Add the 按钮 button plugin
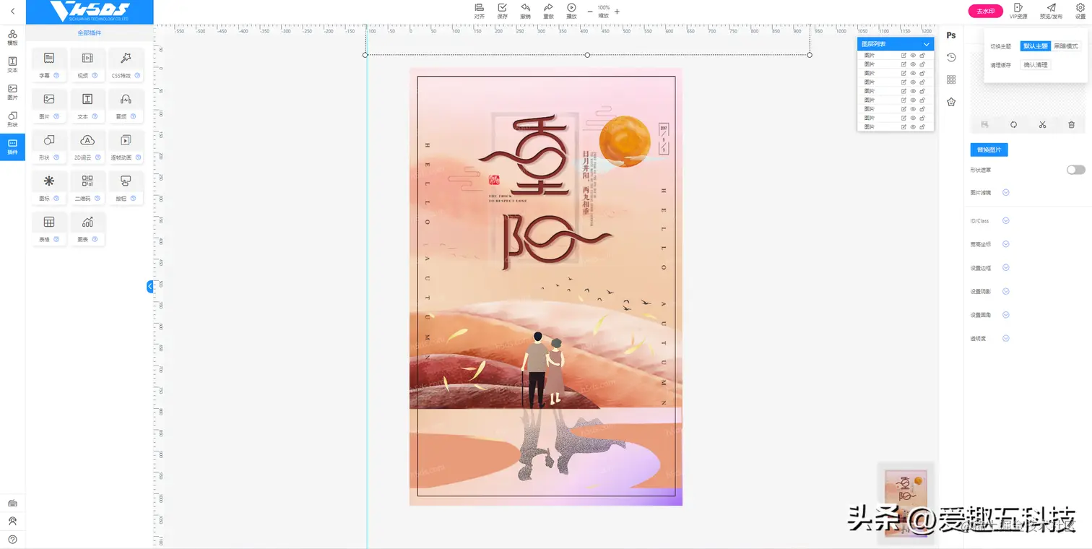 pyautogui.click(x=126, y=187)
